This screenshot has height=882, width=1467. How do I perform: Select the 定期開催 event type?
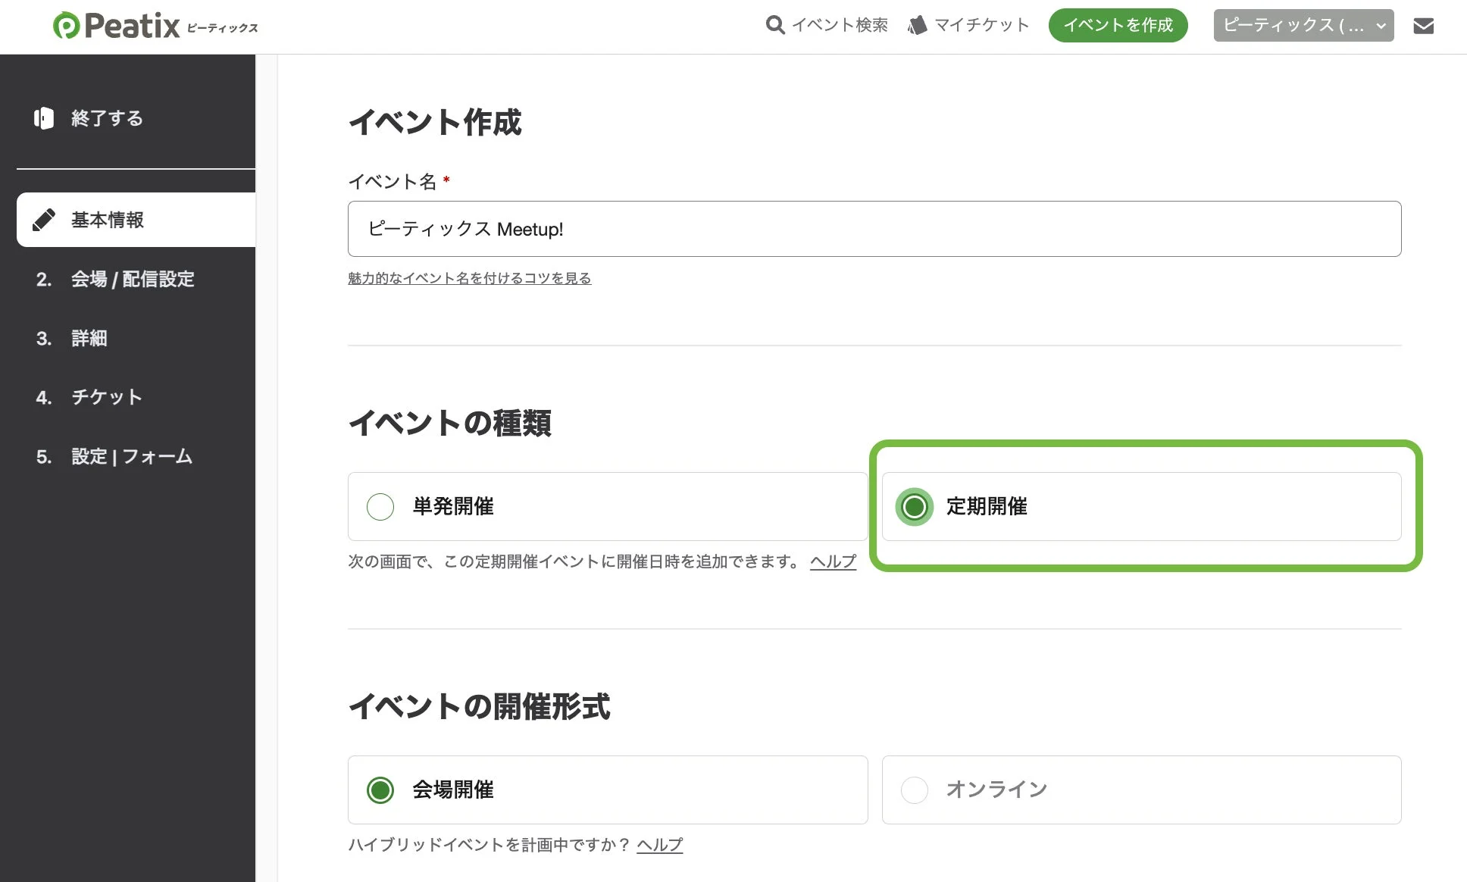(x=915, y=507)
